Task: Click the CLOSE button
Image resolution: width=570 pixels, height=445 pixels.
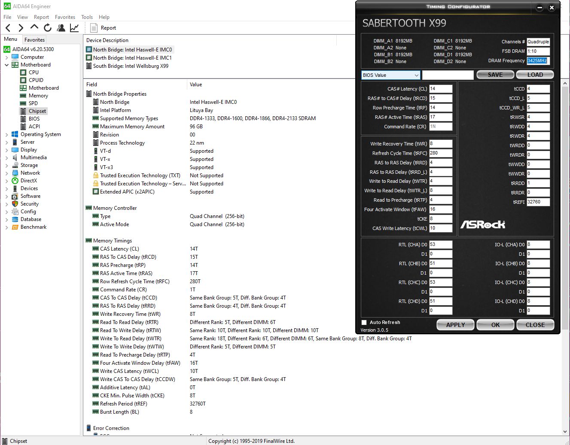Action: tap(535, 325)
